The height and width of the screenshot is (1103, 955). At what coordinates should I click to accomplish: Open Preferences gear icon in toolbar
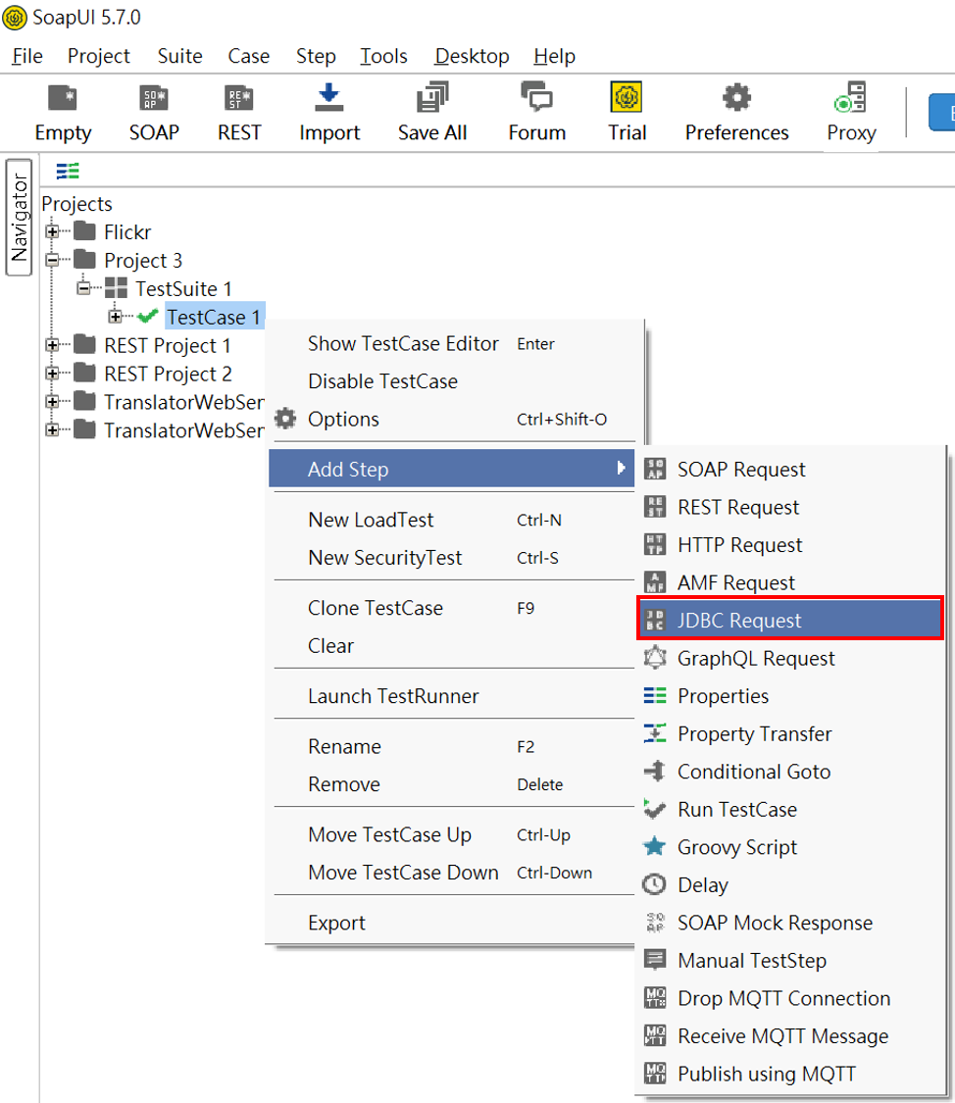click(736, 98)
